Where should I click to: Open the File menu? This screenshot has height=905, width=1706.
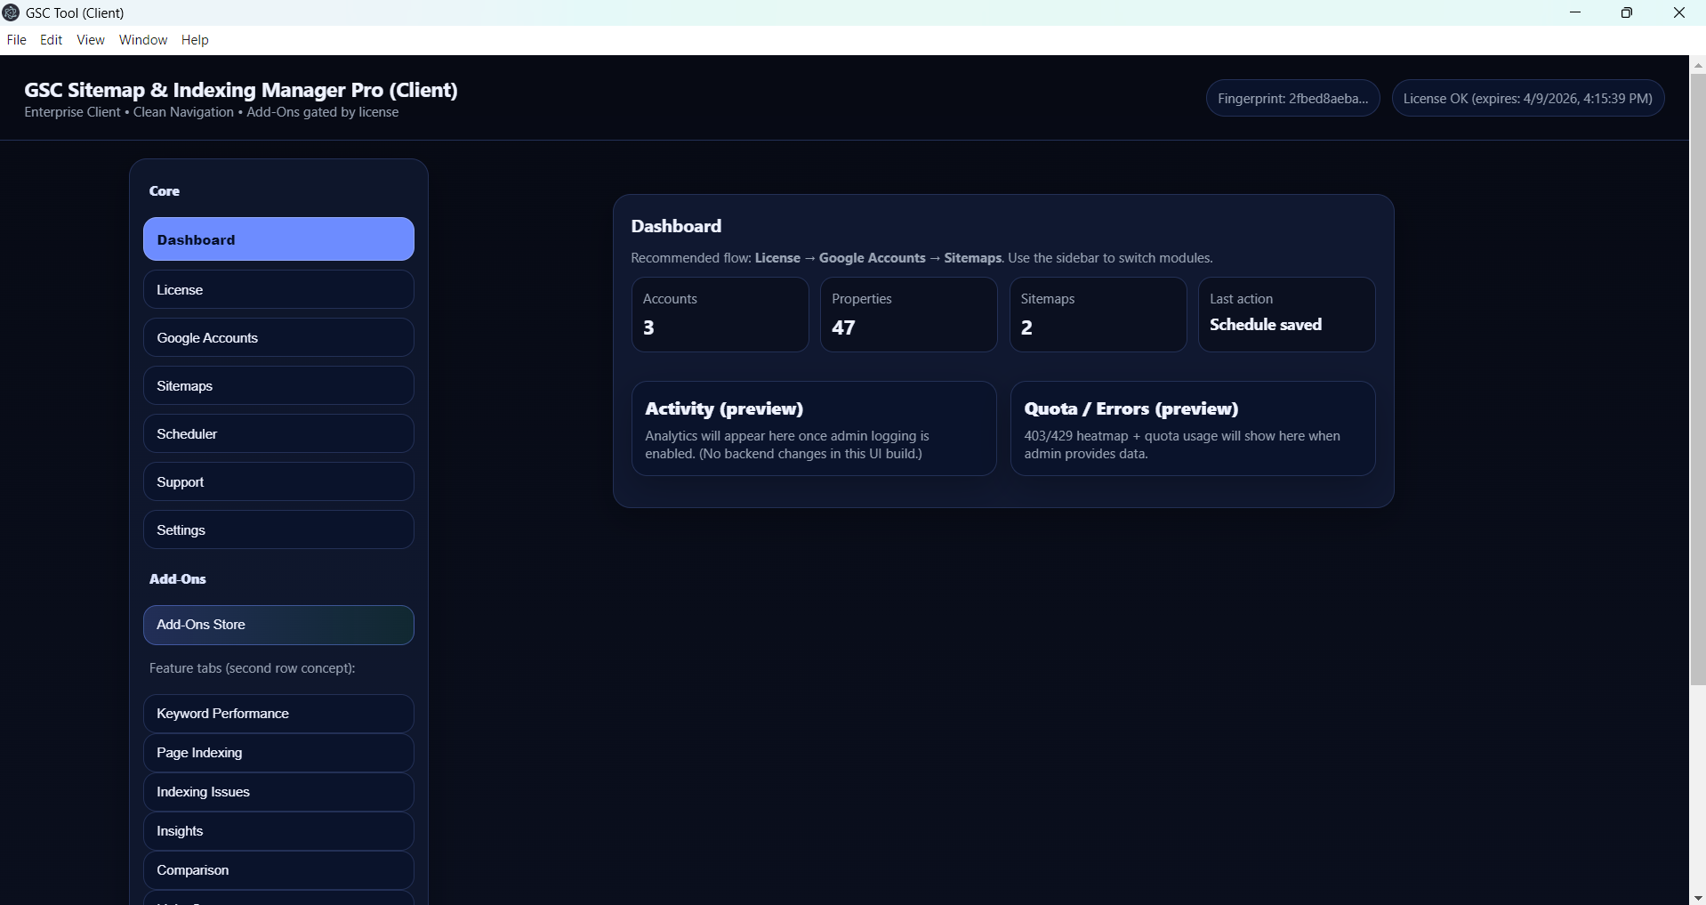[16, 39]
